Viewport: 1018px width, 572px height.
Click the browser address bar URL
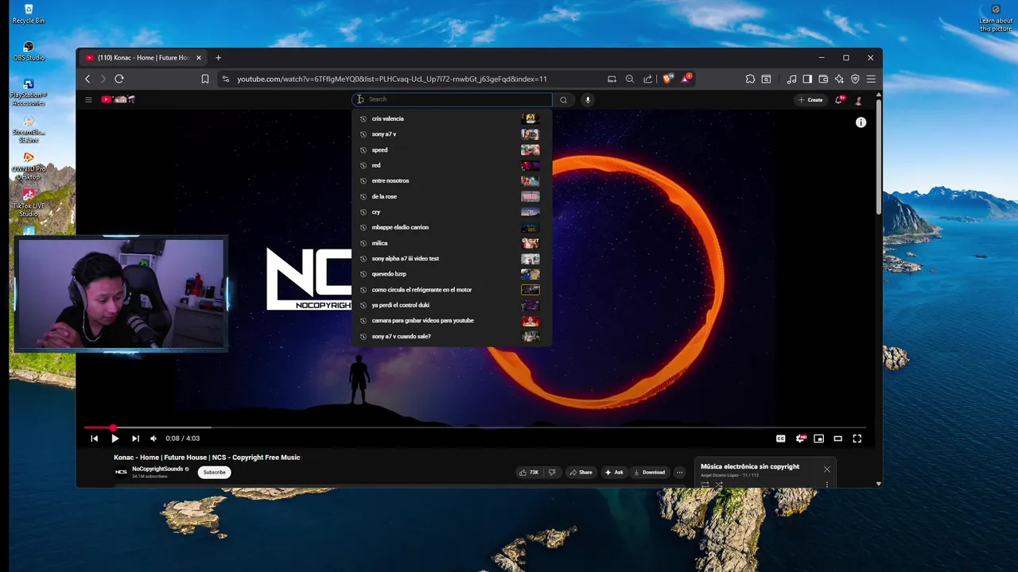click(392, 79)
